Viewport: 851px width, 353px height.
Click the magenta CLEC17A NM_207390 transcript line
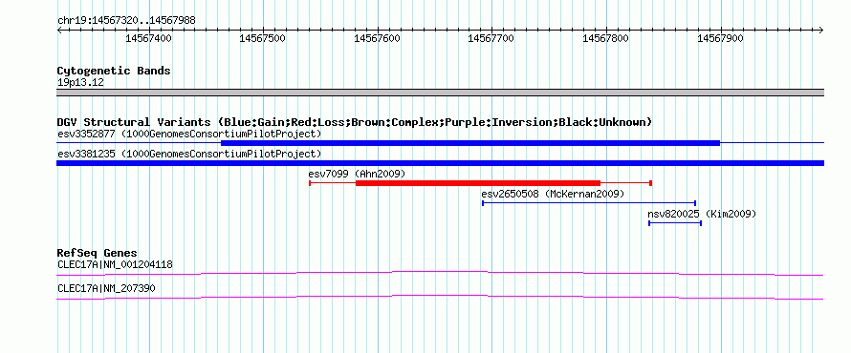(x=440, y=298)
